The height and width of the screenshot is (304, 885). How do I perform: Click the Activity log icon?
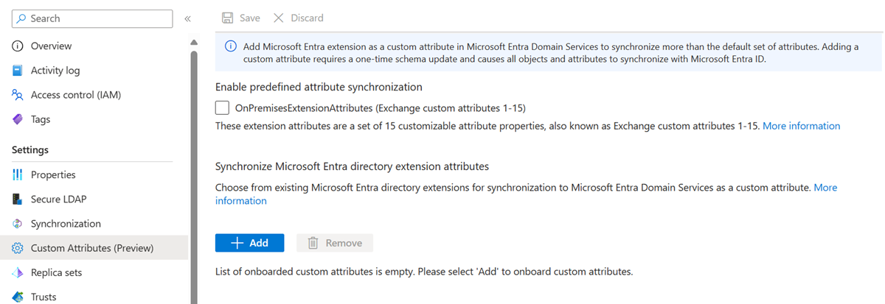[18, 71]
